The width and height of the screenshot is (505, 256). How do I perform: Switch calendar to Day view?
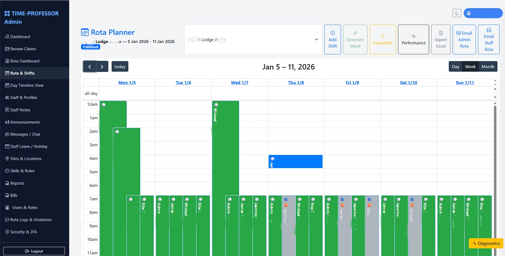[456, 66]
